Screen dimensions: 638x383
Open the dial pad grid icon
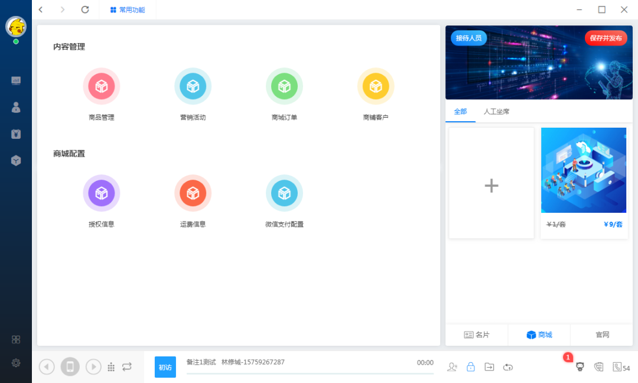click(111, 367)
